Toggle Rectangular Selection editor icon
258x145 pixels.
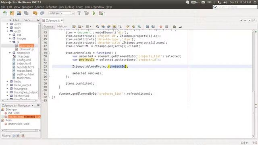[x=120, y=27]
